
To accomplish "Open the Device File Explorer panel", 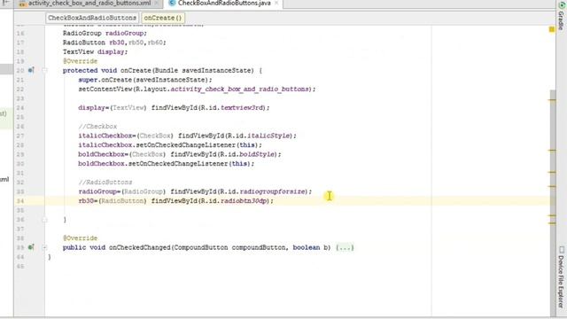I will pyautogui.click(x=561, y=277).
